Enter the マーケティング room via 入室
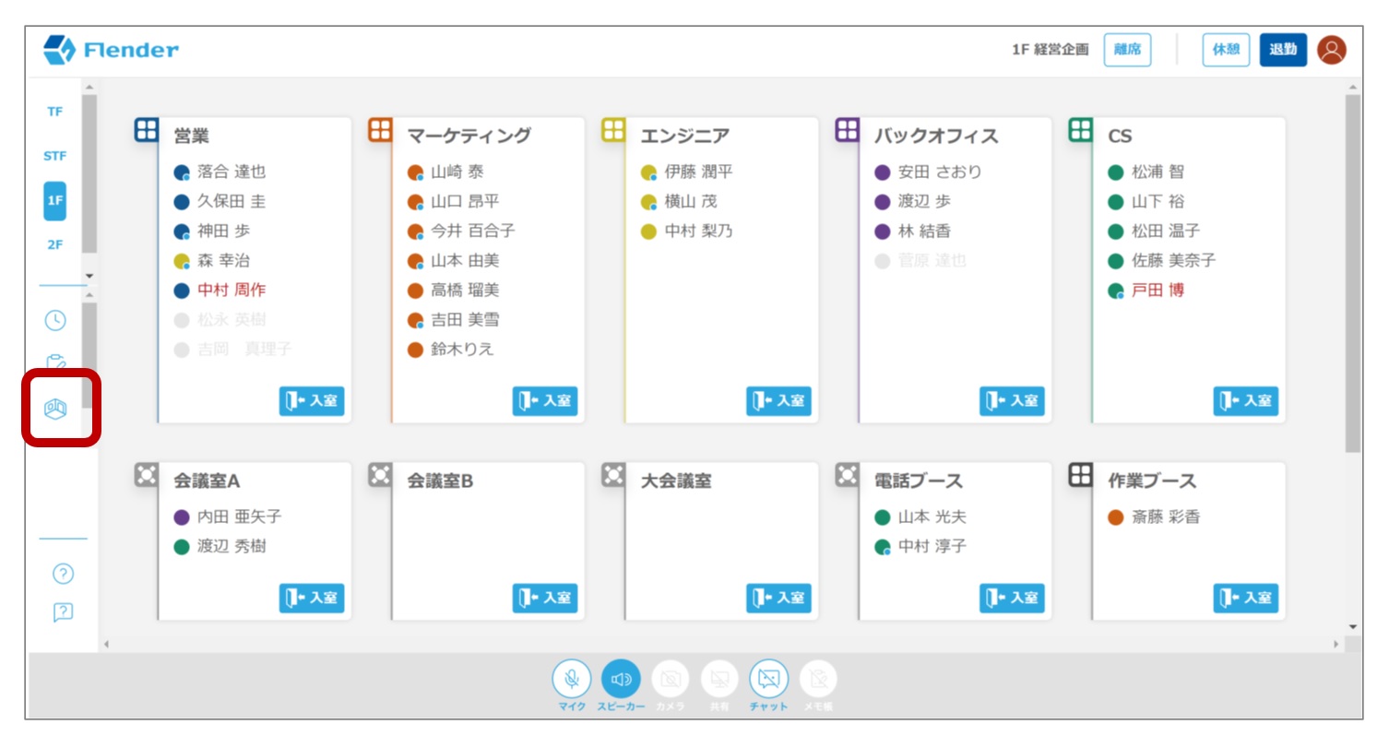1377x736 pixels. [544, 401]
